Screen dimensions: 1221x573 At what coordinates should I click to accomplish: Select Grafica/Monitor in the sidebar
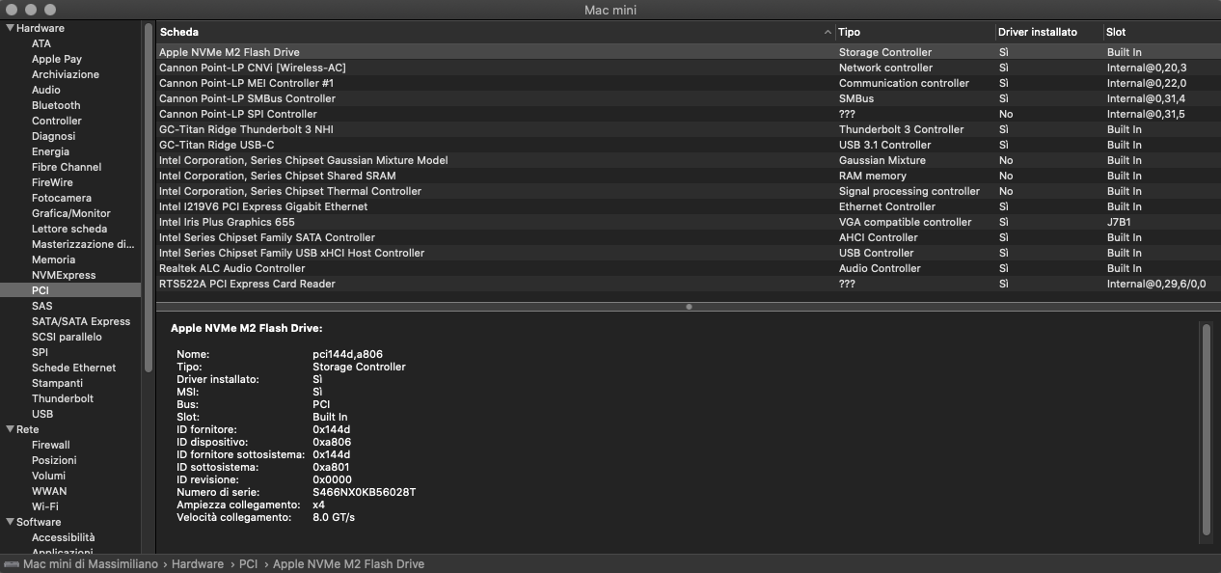pos(71,213)
